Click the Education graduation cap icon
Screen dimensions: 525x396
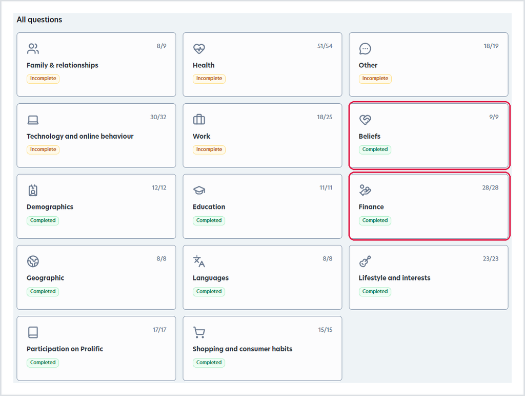[199, 191]
